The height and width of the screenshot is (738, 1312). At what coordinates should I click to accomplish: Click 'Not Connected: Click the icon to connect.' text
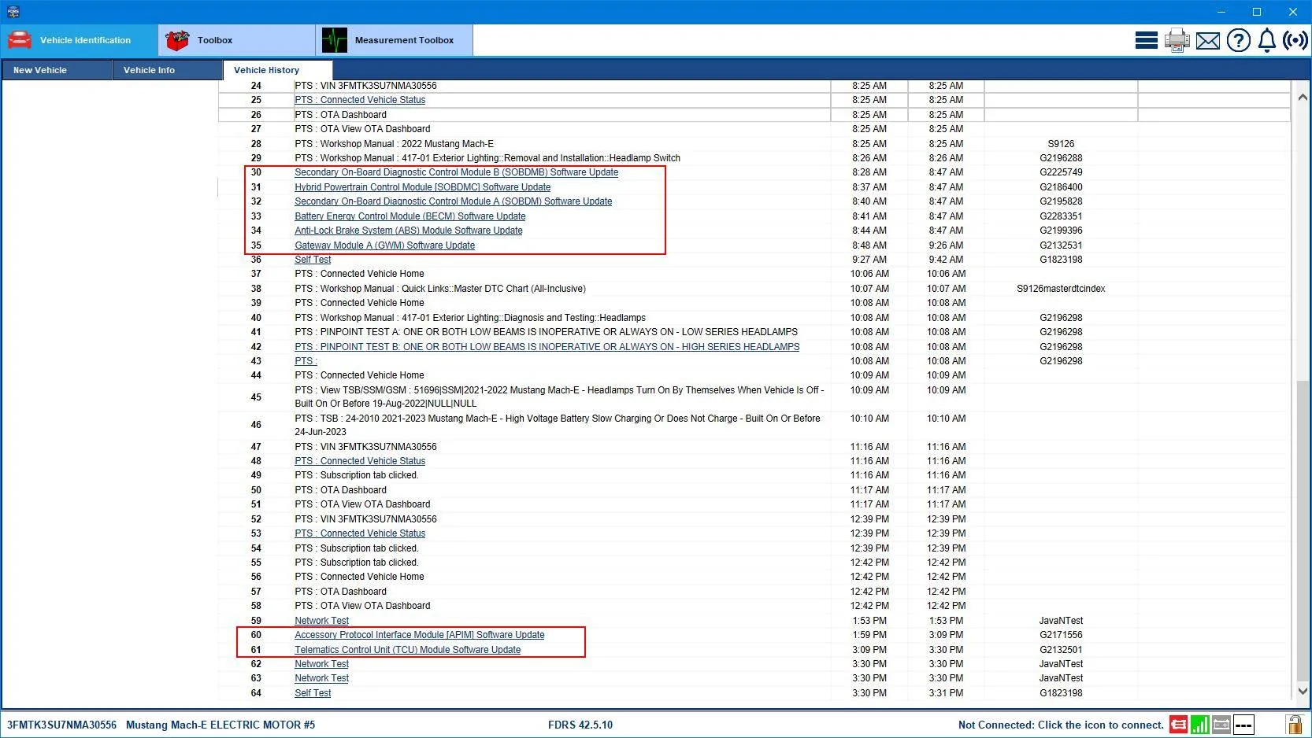click(x=1061, y=725)
